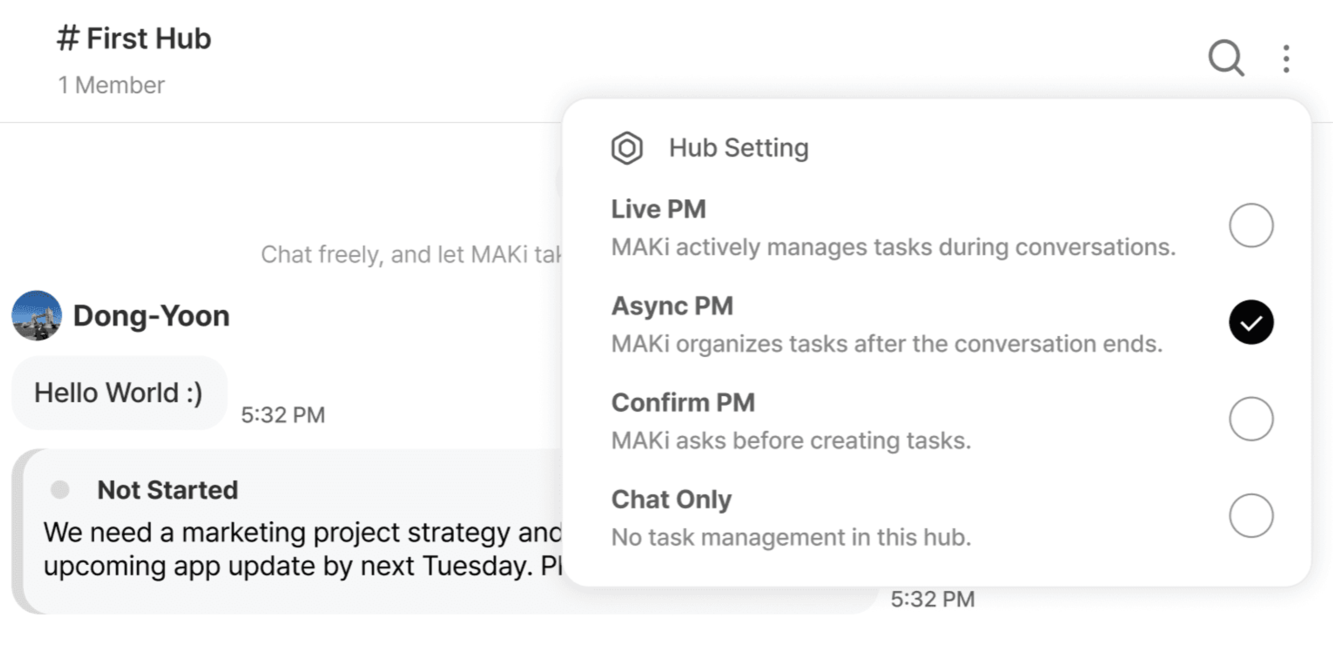Select the checked Async PM radio button

pyautogui.click(x=1251, y=322)
